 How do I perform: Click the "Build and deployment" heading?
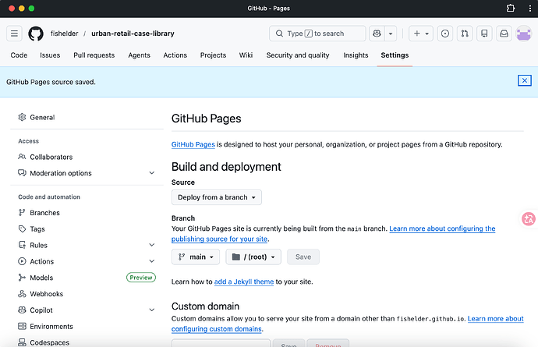pos(226,167)
